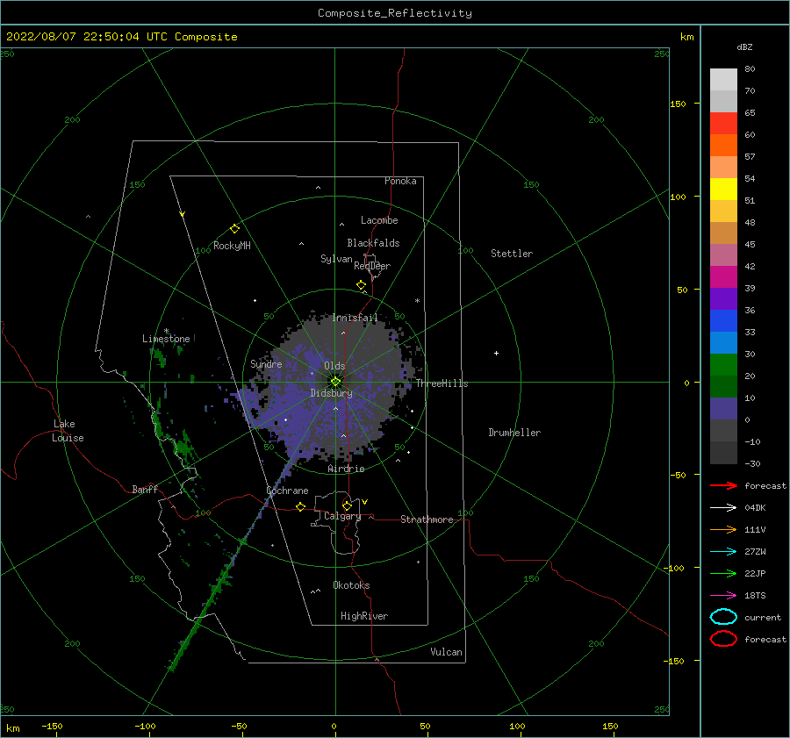The image size is (790, 738).
Task: Click the yellow diamond marker above Calgary
Action: tap(347, 505)
